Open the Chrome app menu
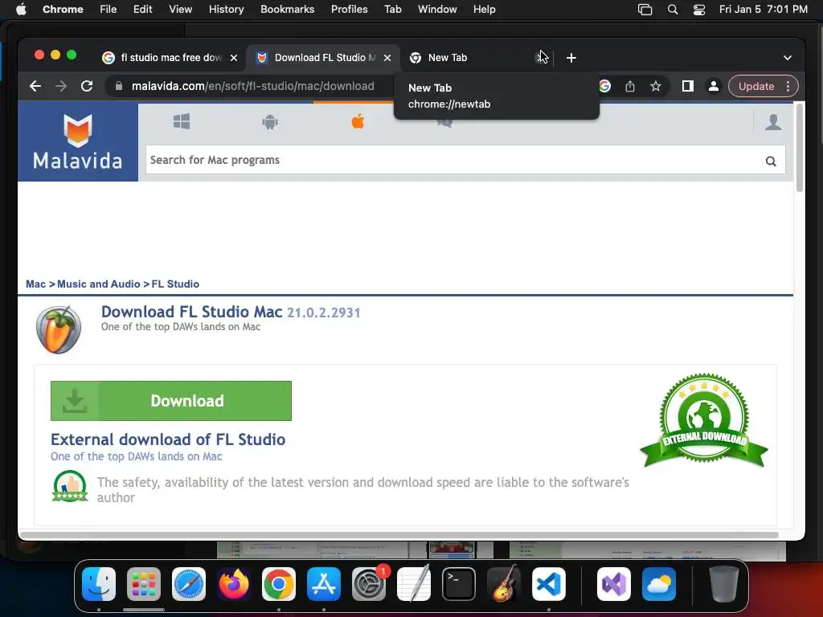The image size is (823, 617). coord(63,10)
